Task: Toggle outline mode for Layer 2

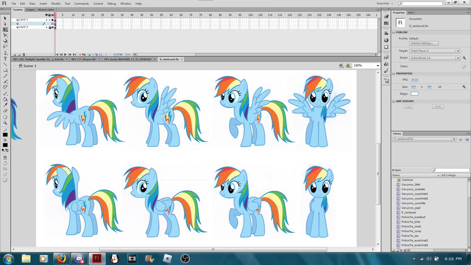Action: 53,27
